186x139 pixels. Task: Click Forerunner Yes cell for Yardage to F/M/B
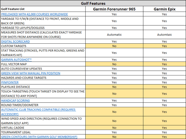[114, 21]
